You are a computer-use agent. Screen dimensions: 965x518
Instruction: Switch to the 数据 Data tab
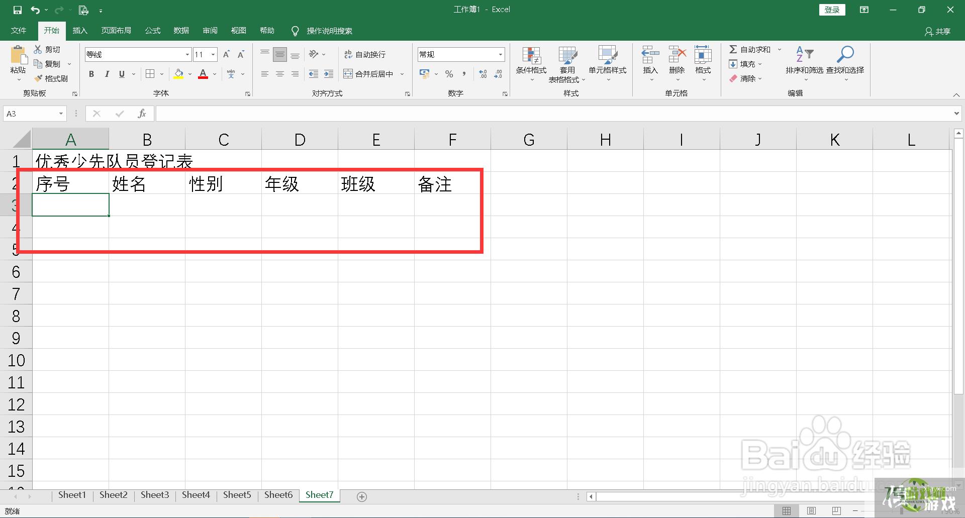(x=181, y=31)
